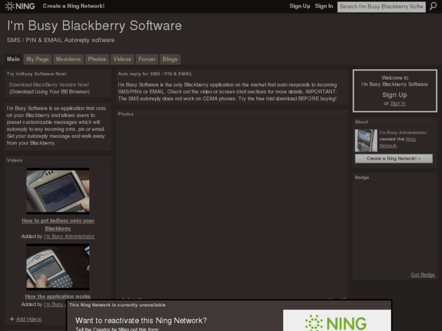Focus the Search I'm Busy Blackberry field
The height and width of the screenshot is (331, 442).
tap(381, 7)
